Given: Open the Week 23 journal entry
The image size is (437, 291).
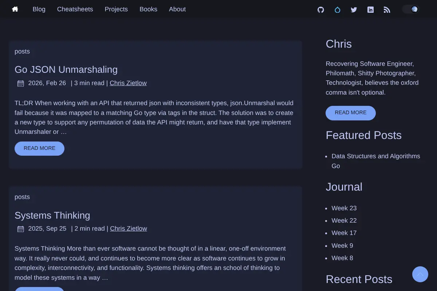Looking at the screenshot, I should click(344, 208).
